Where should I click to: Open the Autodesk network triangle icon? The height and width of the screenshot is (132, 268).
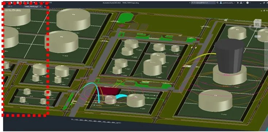point(241,3)
